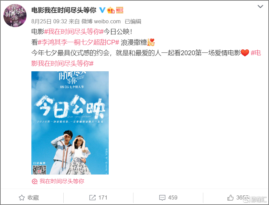Open reposts count 171
The height and width of the screenshot is (205, 269).
click(x=103, y=197)
